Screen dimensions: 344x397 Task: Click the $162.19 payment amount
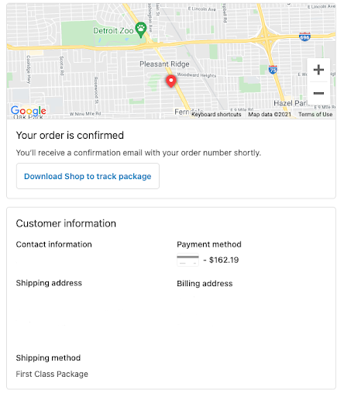[x=224, y=260]
